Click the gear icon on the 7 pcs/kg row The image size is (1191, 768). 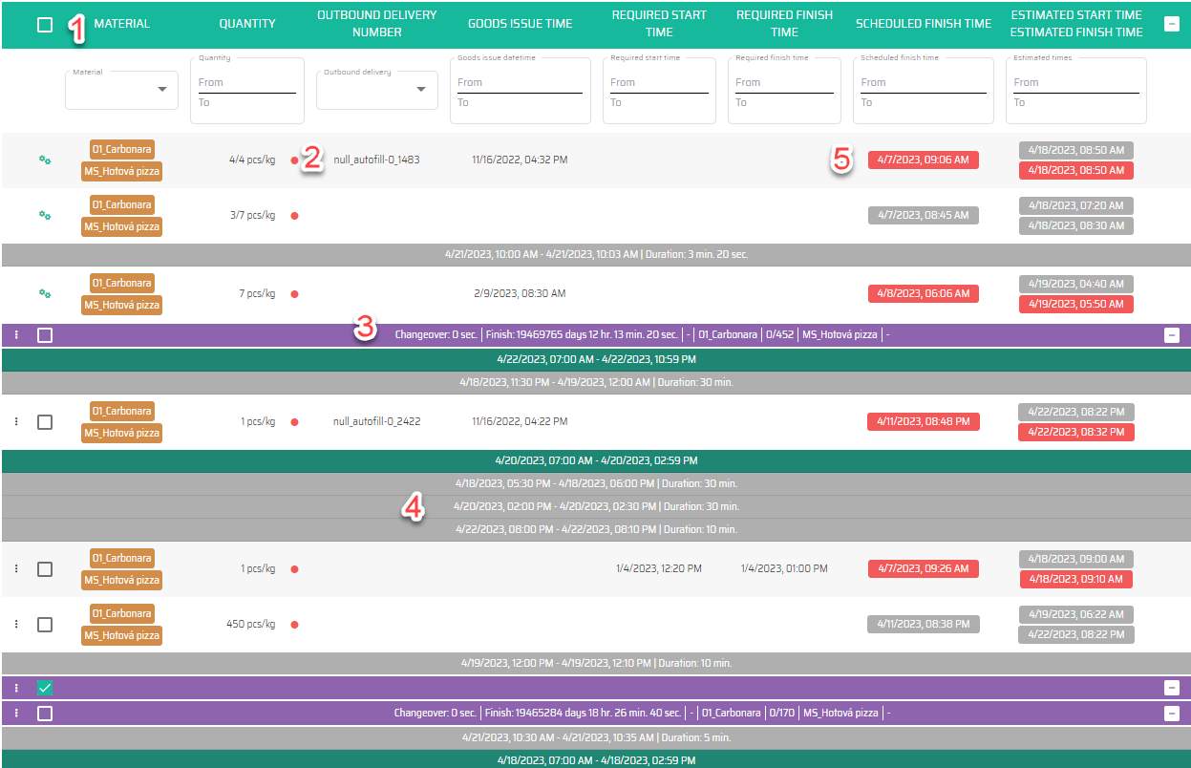[x=45, y=294]
